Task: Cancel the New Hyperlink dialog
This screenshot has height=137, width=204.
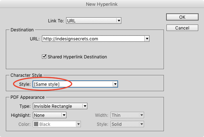Action: (x=182, y=28)
